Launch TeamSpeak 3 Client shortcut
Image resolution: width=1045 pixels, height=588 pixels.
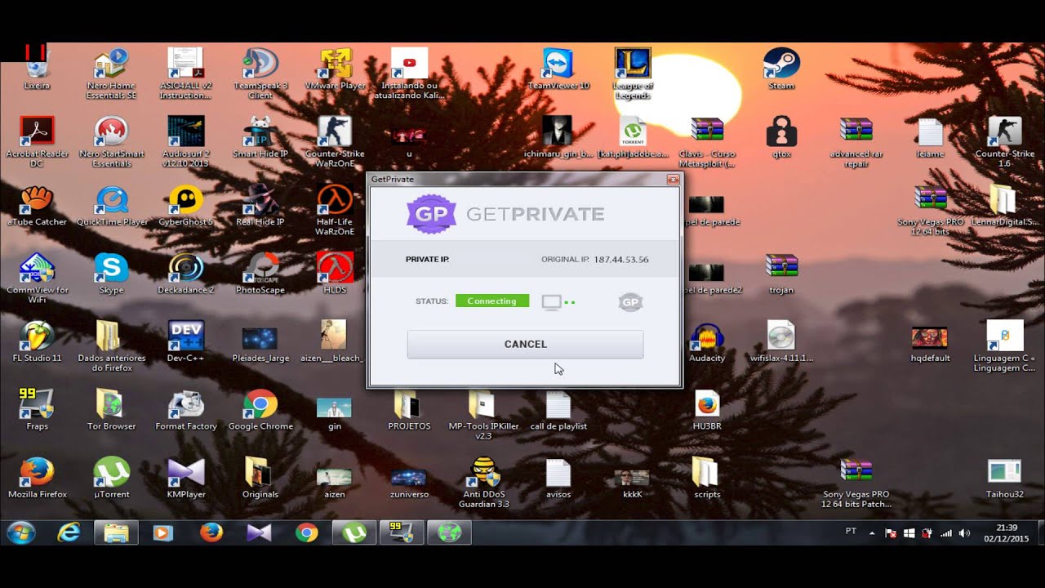tap(260, 73)
